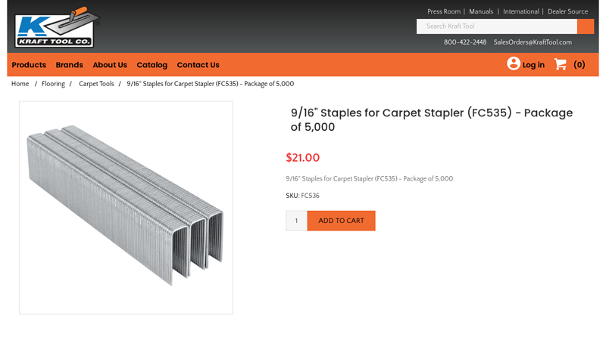Visit the International link
This screenshot has width=606, height=340.
521,12
